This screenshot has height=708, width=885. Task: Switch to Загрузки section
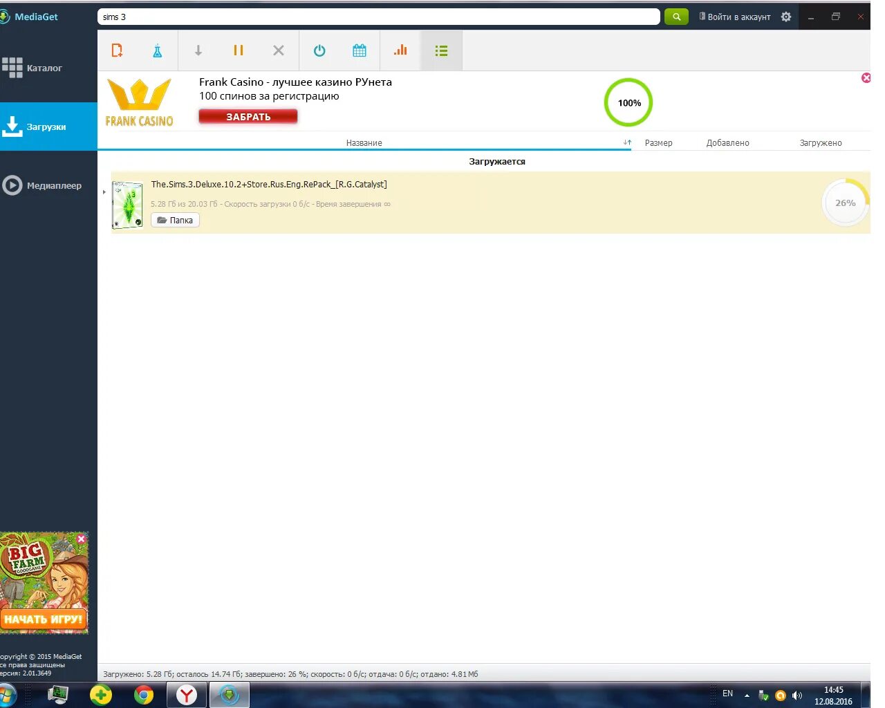point(48,127)
